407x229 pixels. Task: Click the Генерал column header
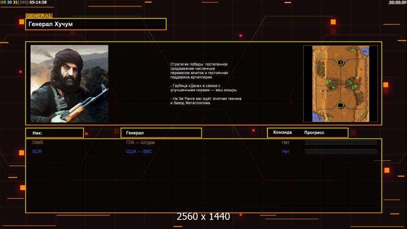pyautogui.click(x=161, y=133)
